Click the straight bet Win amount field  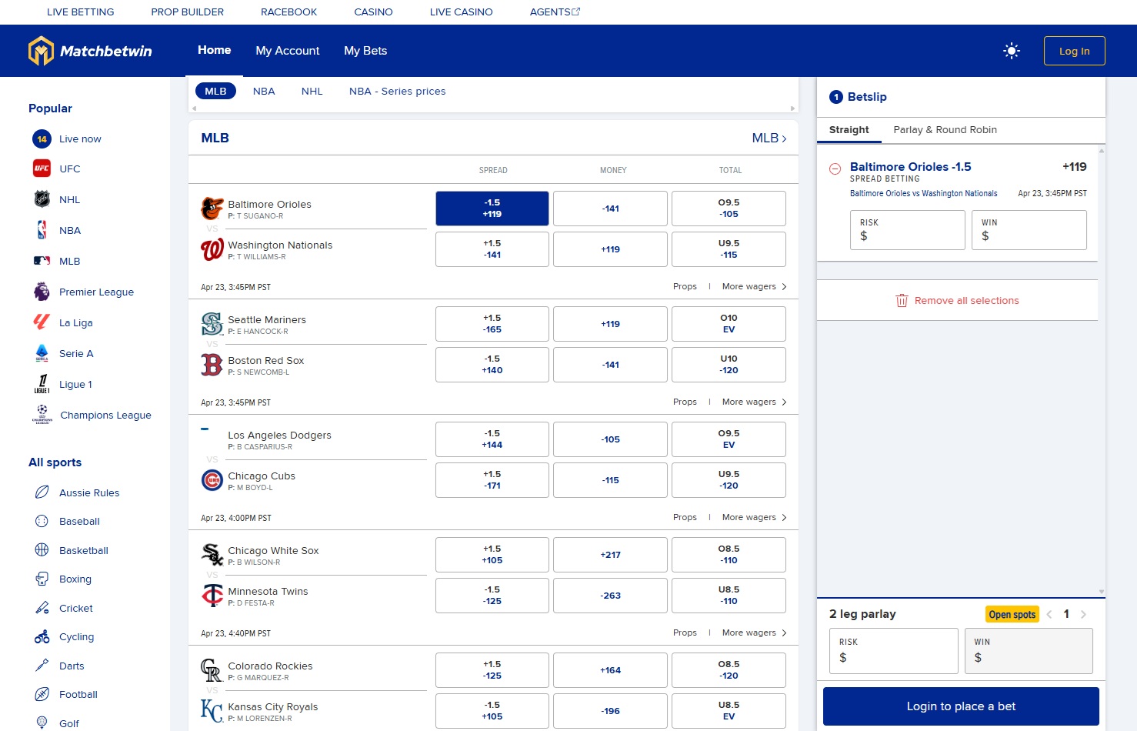click(1029, 230)
